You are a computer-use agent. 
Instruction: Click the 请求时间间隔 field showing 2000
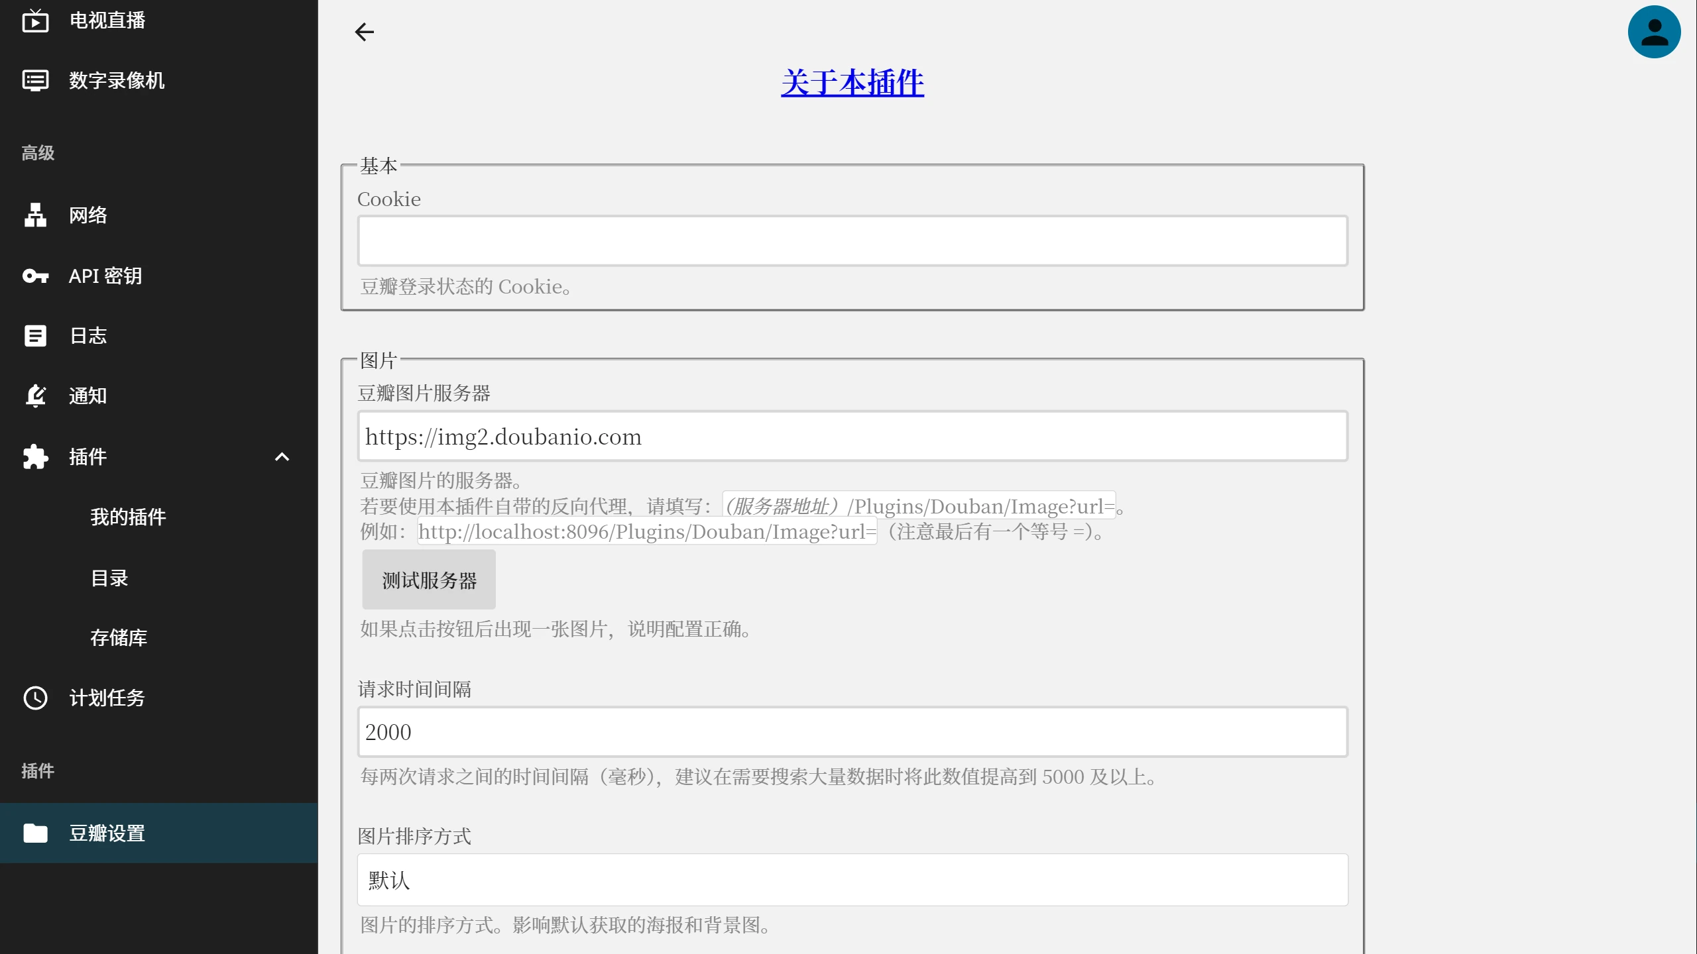pyautogui.click(x=852, y=732)
